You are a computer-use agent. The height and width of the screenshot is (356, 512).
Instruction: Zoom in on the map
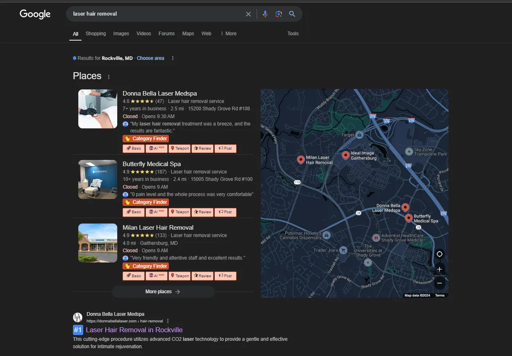[439, 269]
